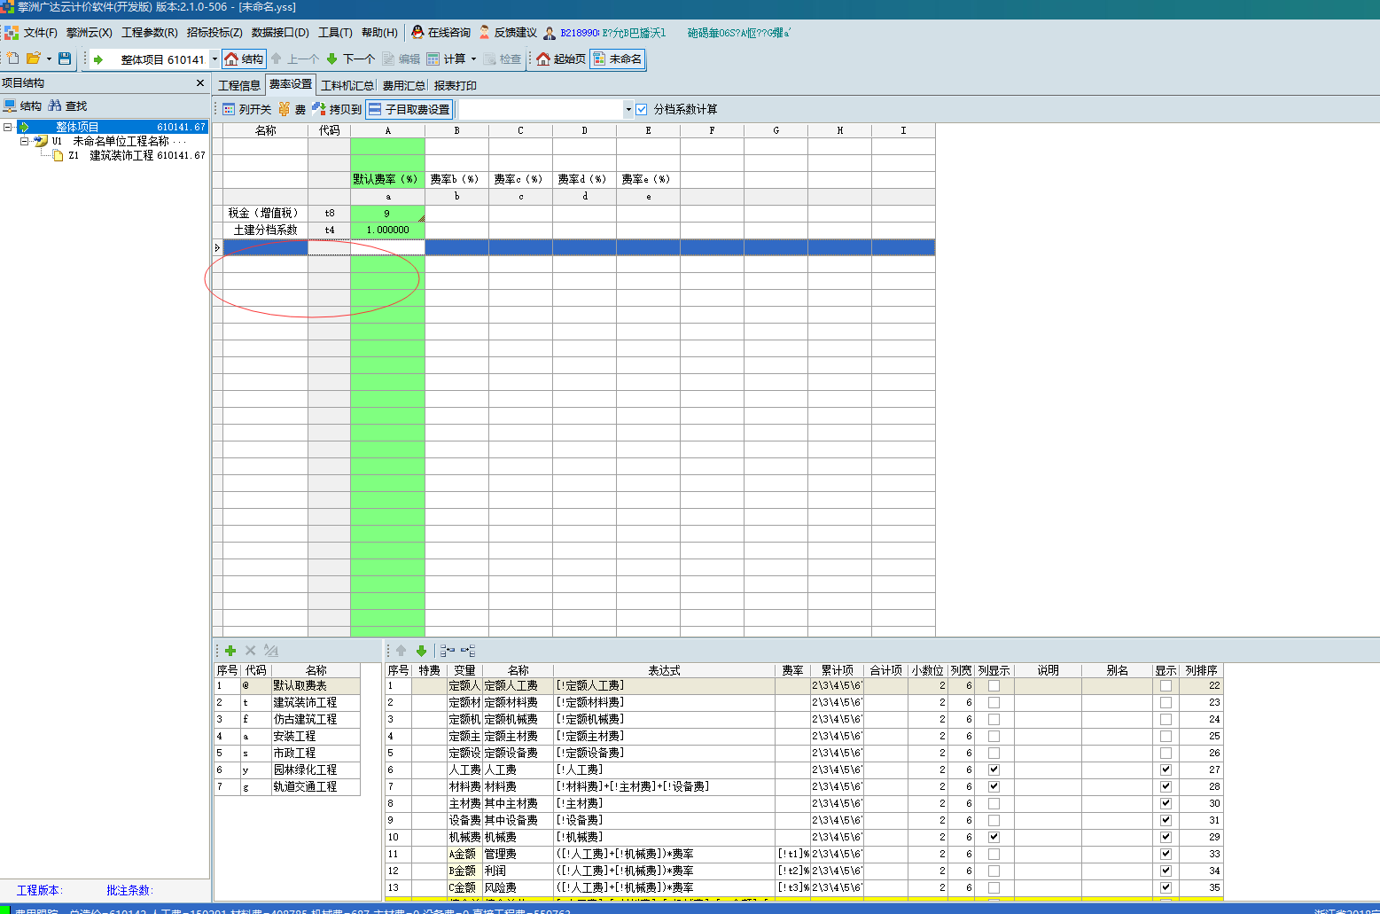Collapse the 整体项目 tree node

tap(7, 128)
